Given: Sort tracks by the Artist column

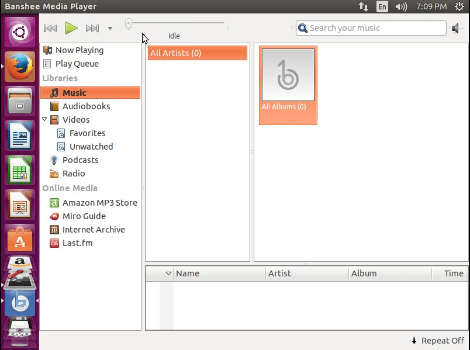Looking at the screenshot, I should 307,273.
